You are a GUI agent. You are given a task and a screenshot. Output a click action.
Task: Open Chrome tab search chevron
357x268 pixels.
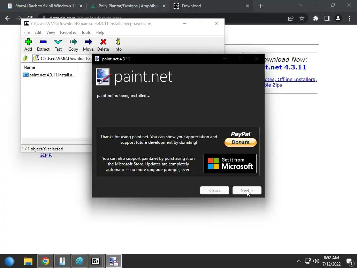(x=301, y=5)
